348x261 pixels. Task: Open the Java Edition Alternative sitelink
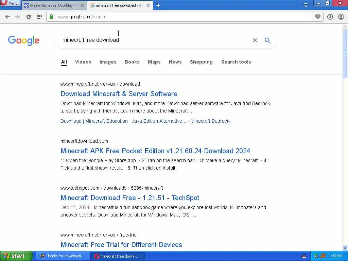[x=159, y=121]
